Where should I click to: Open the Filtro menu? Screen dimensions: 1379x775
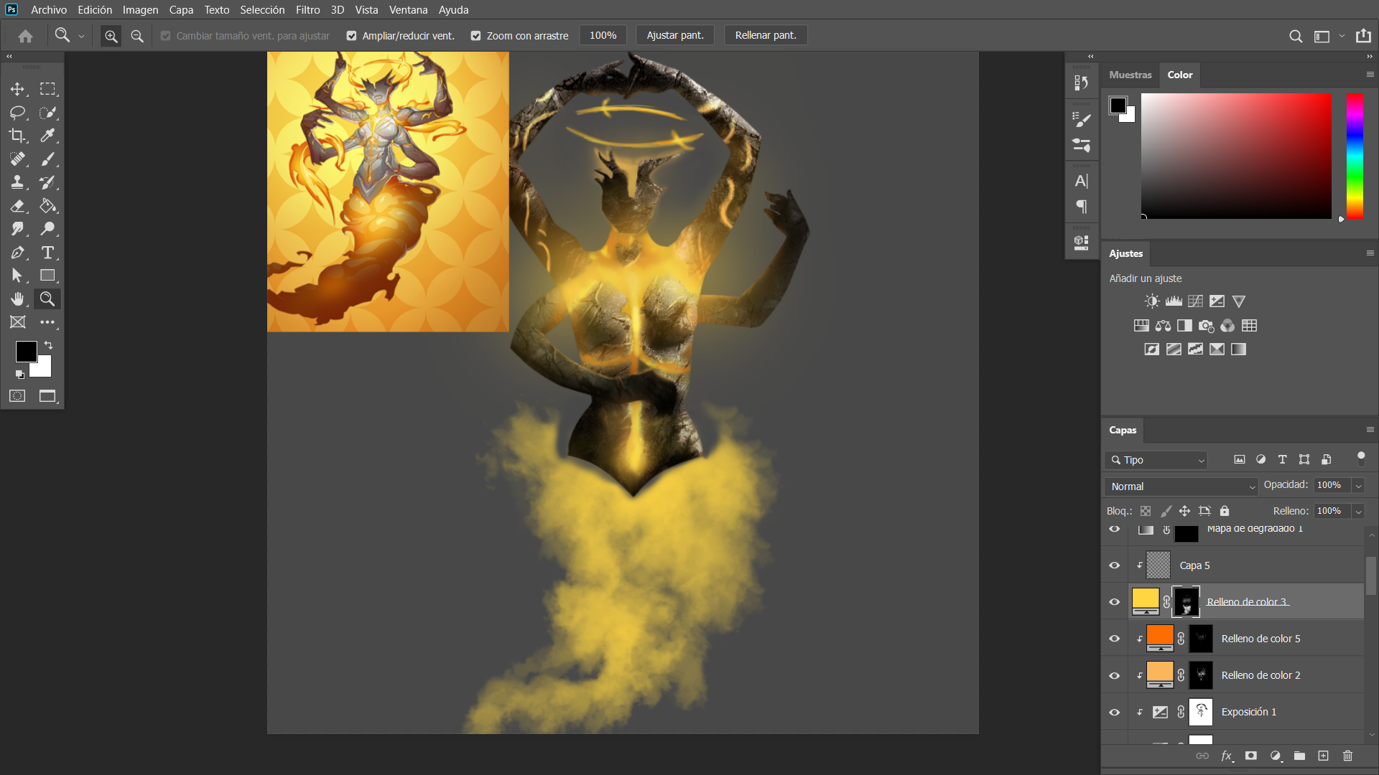click(307, 10)
